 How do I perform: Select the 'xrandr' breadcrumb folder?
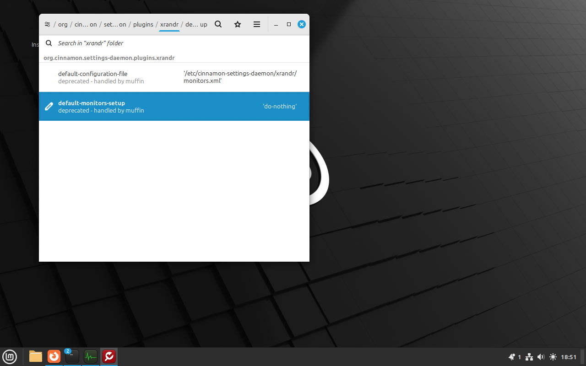[169, 24]
